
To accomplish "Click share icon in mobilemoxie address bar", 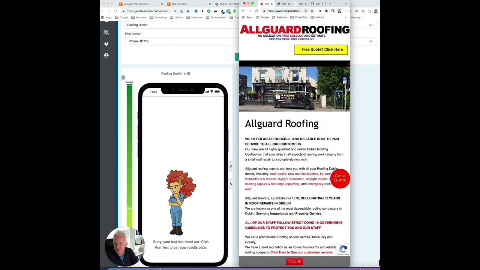I will [x=181, y=11].
